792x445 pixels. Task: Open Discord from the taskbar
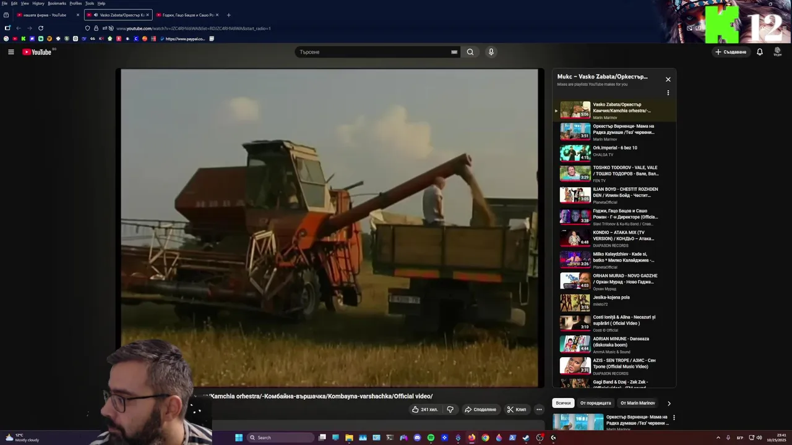417,438
